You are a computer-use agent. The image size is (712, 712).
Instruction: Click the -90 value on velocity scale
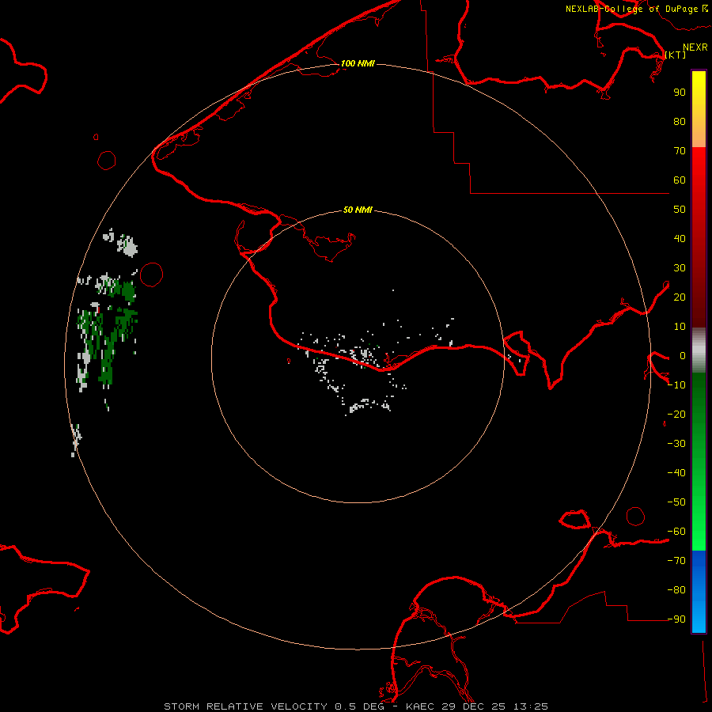[x=676, y=619]
